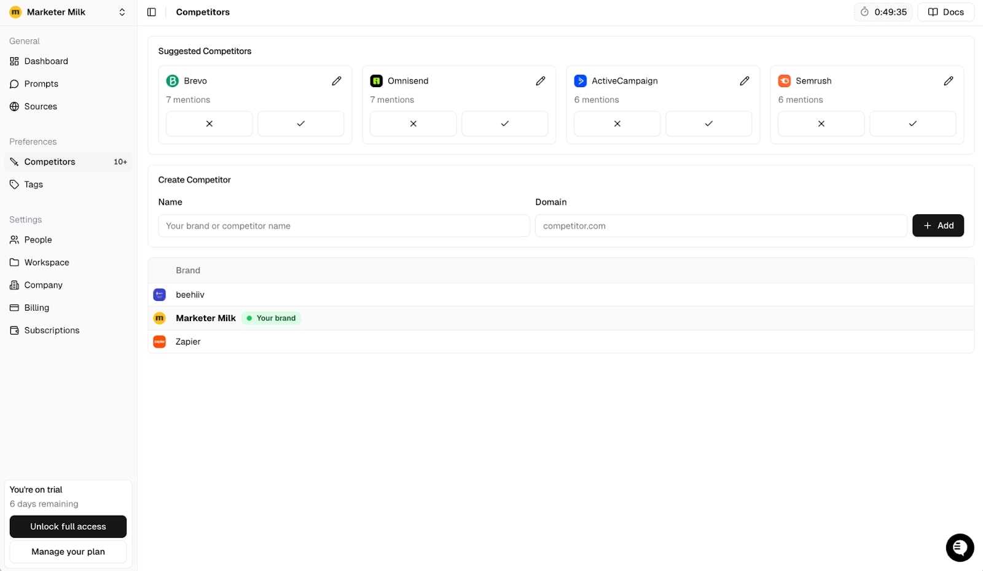
Task: Focus the competitor Name input field
Action: [x=344, y=226]
